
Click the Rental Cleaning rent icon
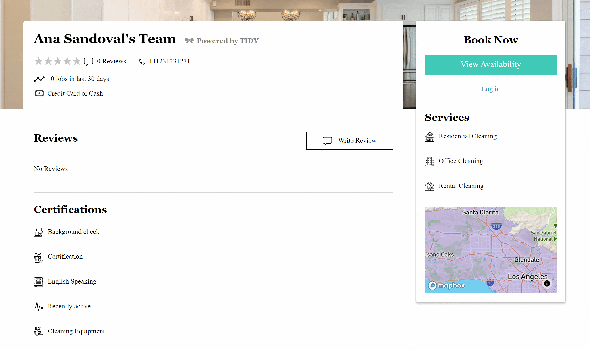click(429, 186)
